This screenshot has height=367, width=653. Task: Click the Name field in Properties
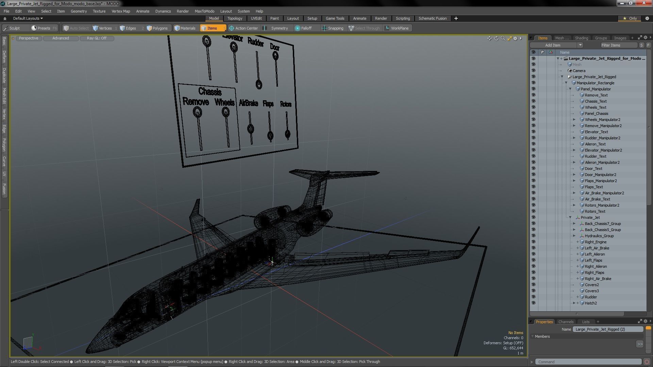[608, 329]
